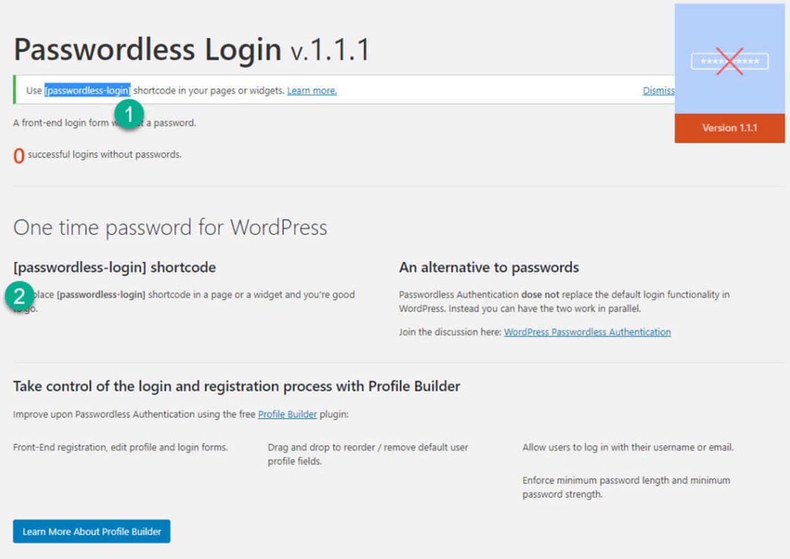Click the One time password for WordPress heading
Viewport: 790px width, 559px height.
click(170, 228)
